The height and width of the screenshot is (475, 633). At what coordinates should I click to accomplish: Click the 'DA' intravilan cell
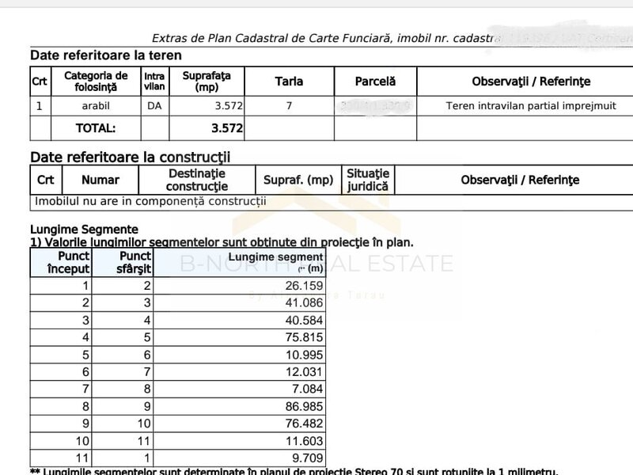[154, 105]
